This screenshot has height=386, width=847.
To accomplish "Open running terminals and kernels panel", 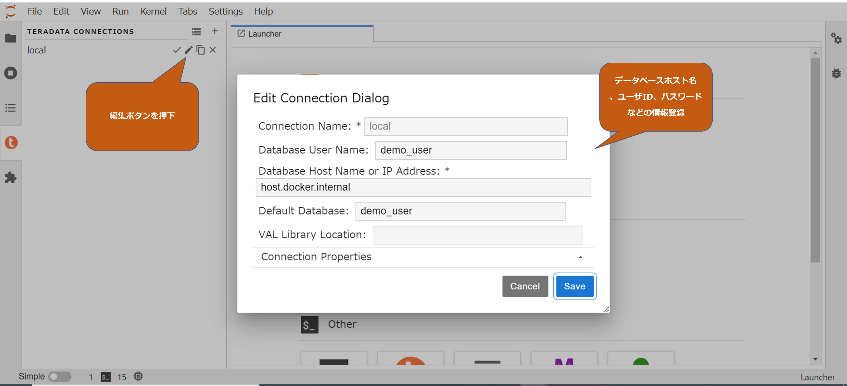I will click(10, 73).
